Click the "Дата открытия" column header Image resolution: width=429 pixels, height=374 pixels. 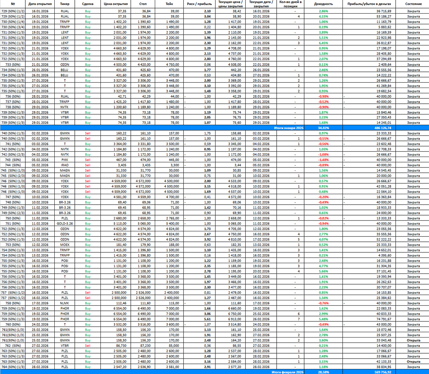click(40, 4)
